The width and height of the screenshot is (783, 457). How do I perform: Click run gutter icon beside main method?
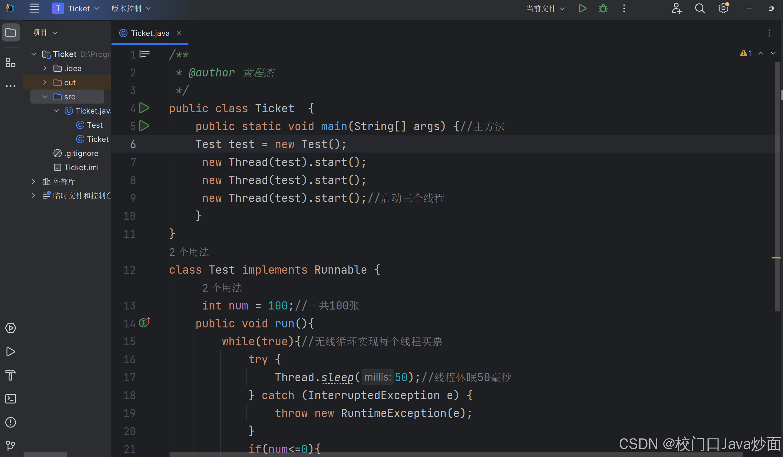coord(144,126)
